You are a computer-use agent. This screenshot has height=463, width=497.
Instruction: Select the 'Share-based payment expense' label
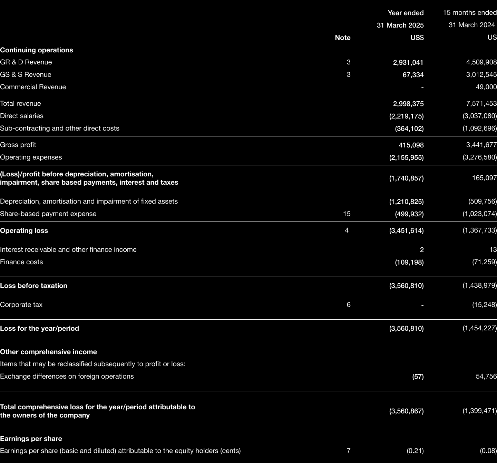click(x=48, y=214)
